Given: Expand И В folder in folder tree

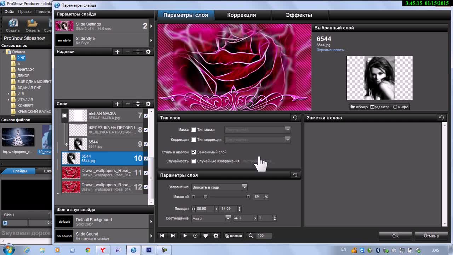Looking at the screenshot, I should pyautogui.click(x=9, y=94).
